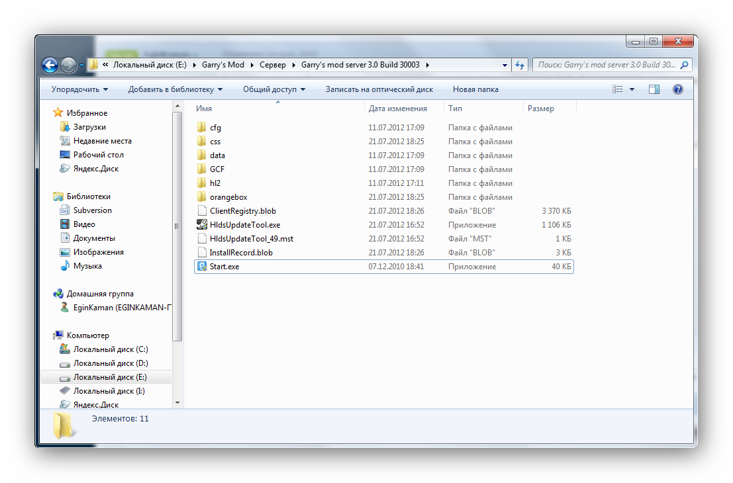This screenshot has width=733, height=483.
Task: Open Локальный диск (E:) in the sidebar
Action: coord(110,377)
